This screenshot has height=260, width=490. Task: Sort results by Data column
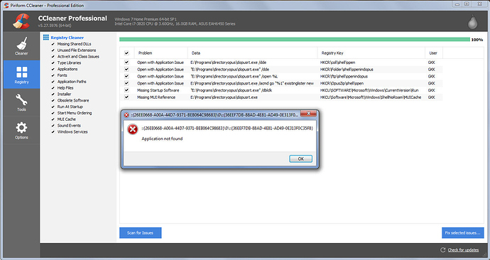(x=253, y=53)
